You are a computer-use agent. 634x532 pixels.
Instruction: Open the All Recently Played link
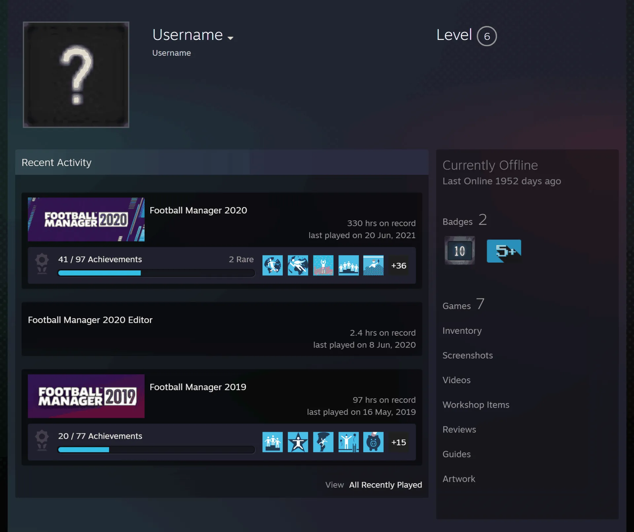386,485
